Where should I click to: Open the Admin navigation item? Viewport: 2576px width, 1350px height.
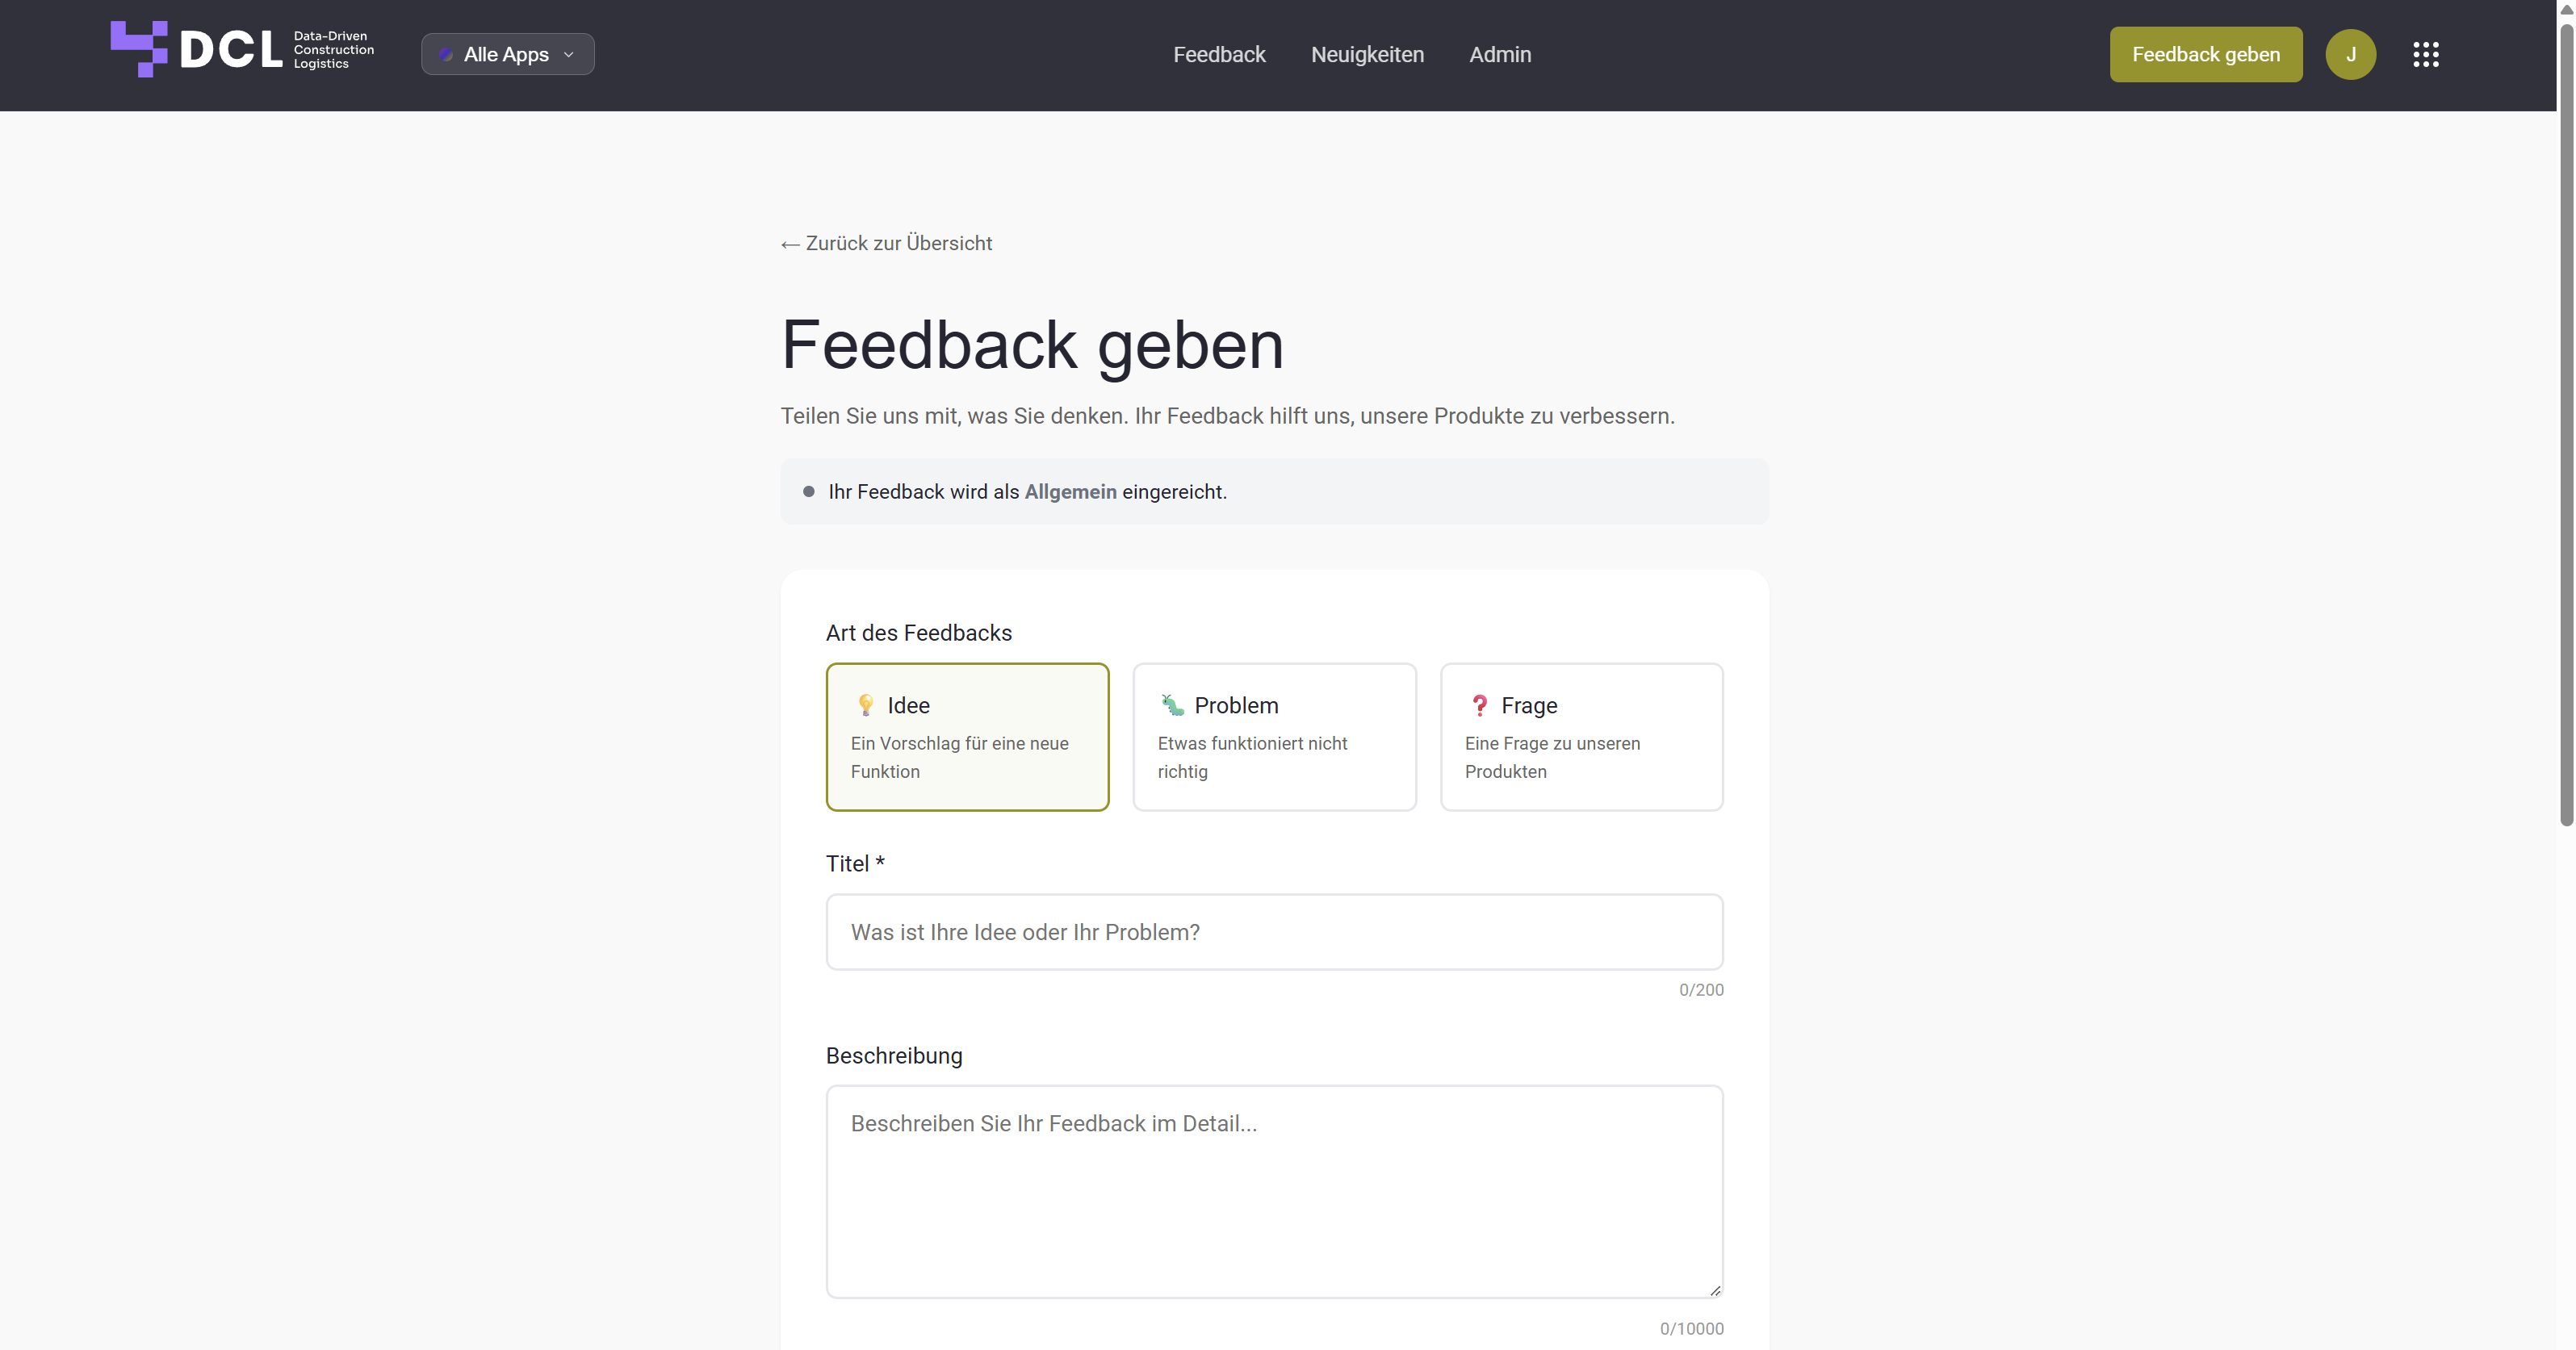[1500, 54]
